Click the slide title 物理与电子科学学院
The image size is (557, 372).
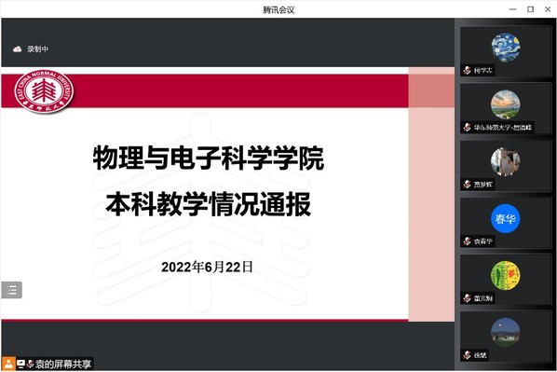(209, 158)
